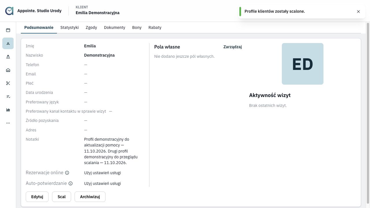Click the 'Preferowany język' label

[42, 102]
